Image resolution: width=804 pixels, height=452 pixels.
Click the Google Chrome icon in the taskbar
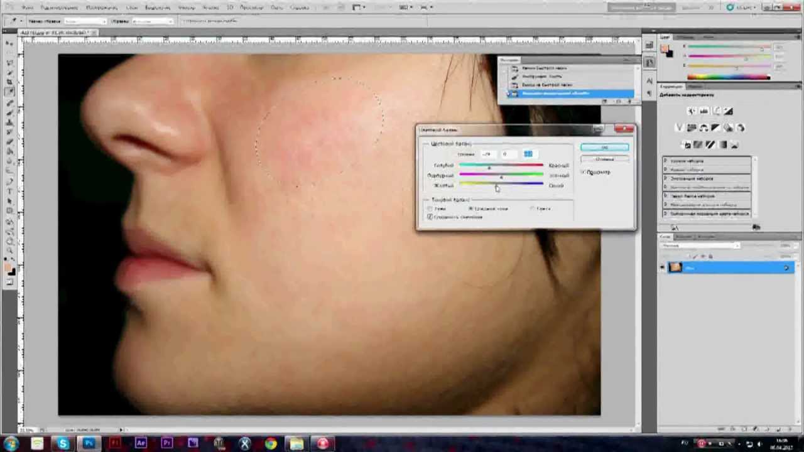[271, 444]
